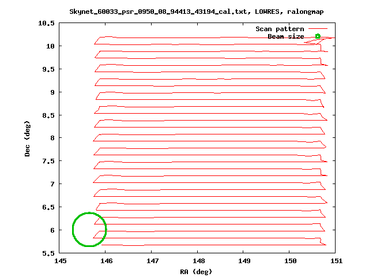The image size is (369, 277).
Task: Click the y-axis tick label "6"
Action: pyautogui.click(x=52, y=230)
